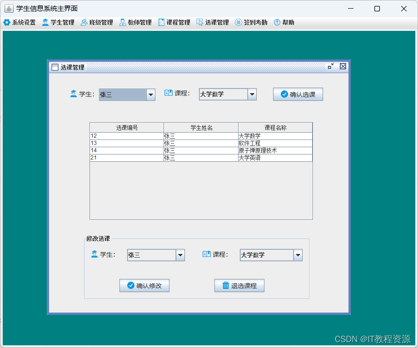Image resolution: width=418 pixels, height=348 pixels.
Task: Click 张三 in the 软件工程 row
Action: 201,144
